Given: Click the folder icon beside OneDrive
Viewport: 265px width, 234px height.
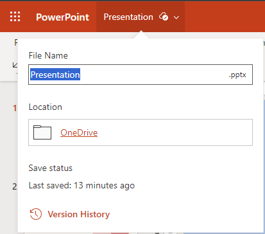Looking at the screenshot, I should 42,132.
